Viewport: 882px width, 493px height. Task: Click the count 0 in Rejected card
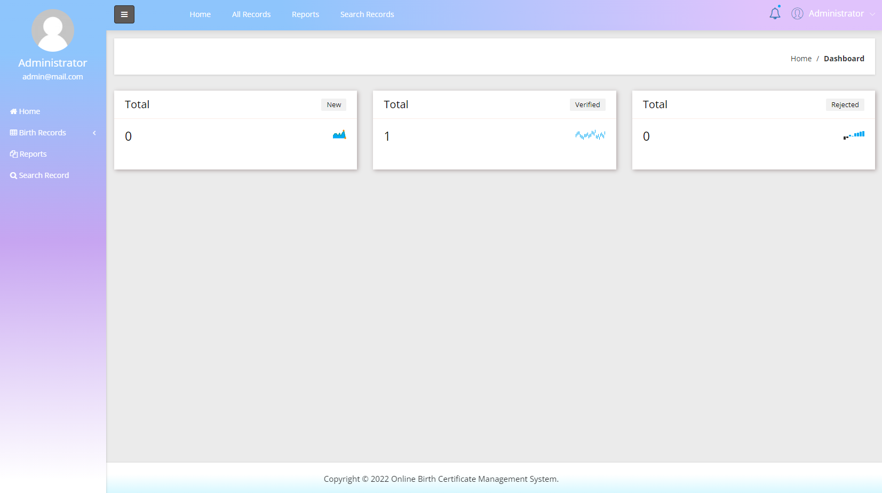coord(646,136)
